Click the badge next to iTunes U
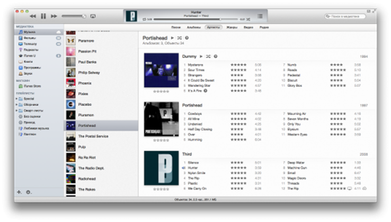The width and height of the screenshot is (391, 222). tap(58, 55)
